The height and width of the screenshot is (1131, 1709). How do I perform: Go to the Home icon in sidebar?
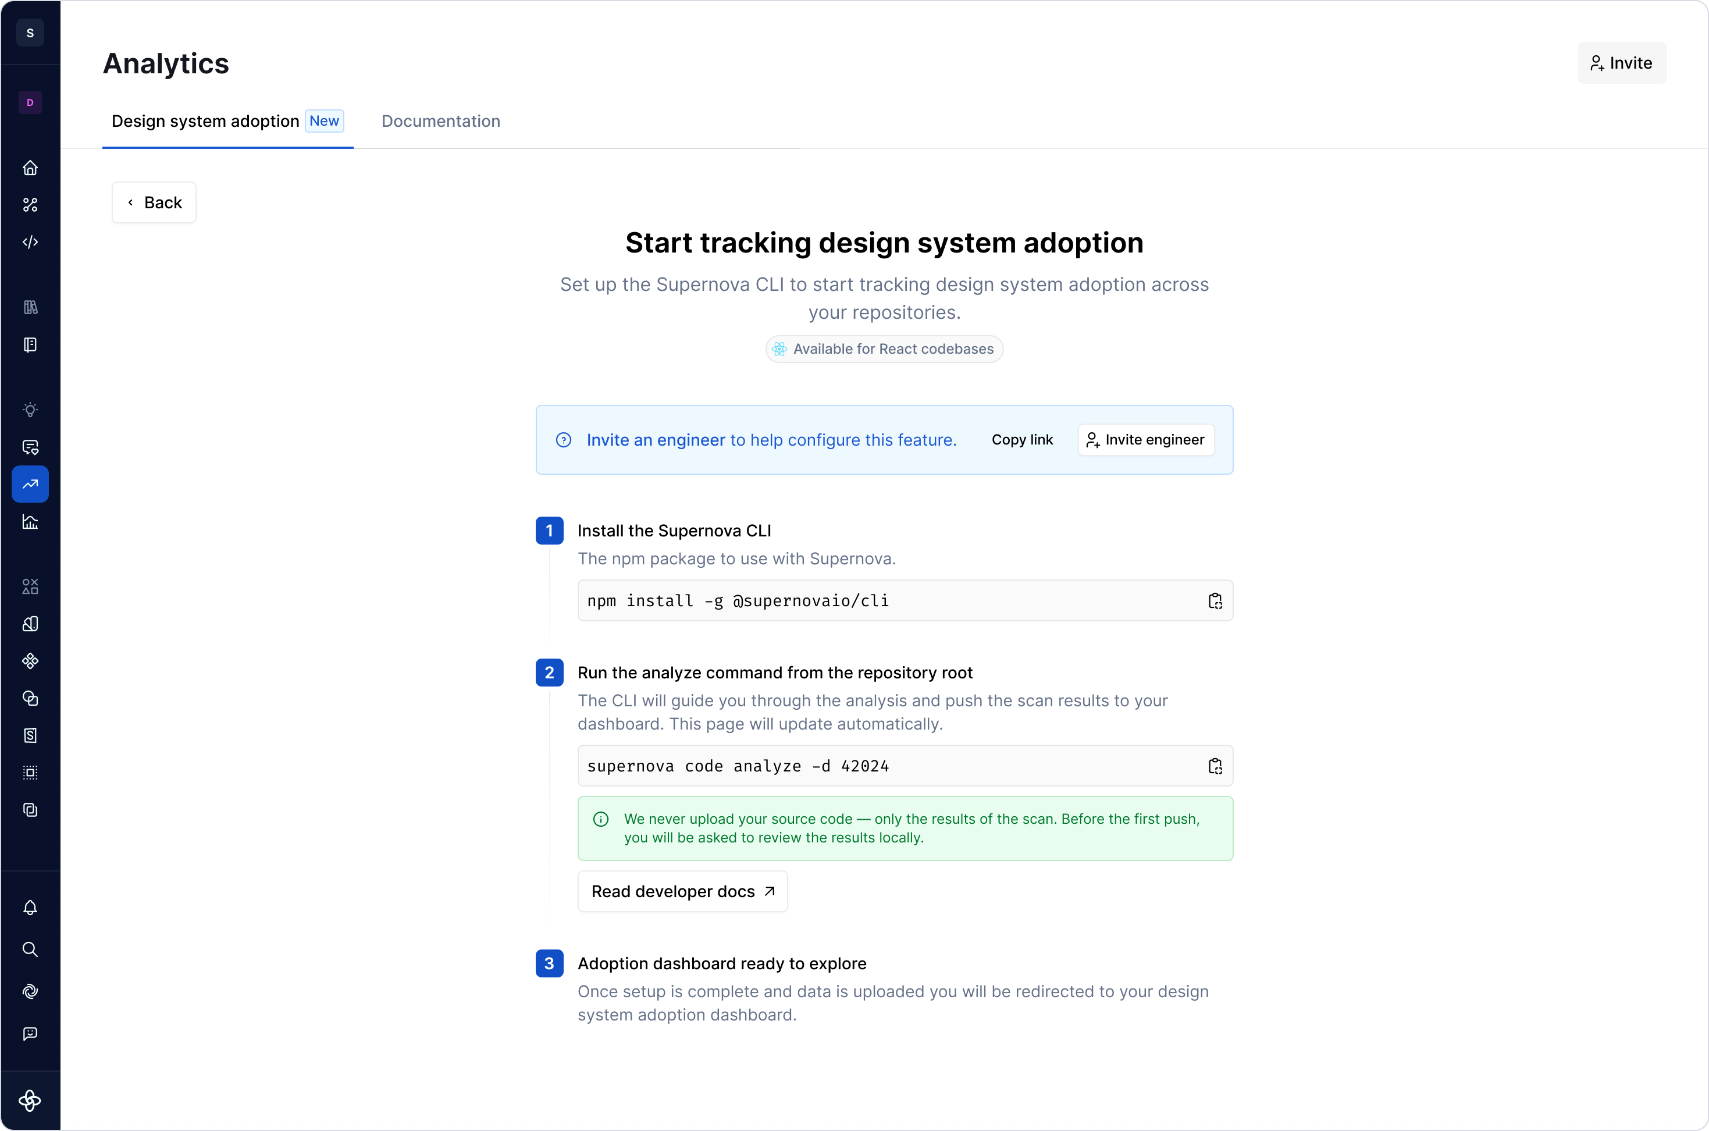pyautogui.click(x=30, y=168)
